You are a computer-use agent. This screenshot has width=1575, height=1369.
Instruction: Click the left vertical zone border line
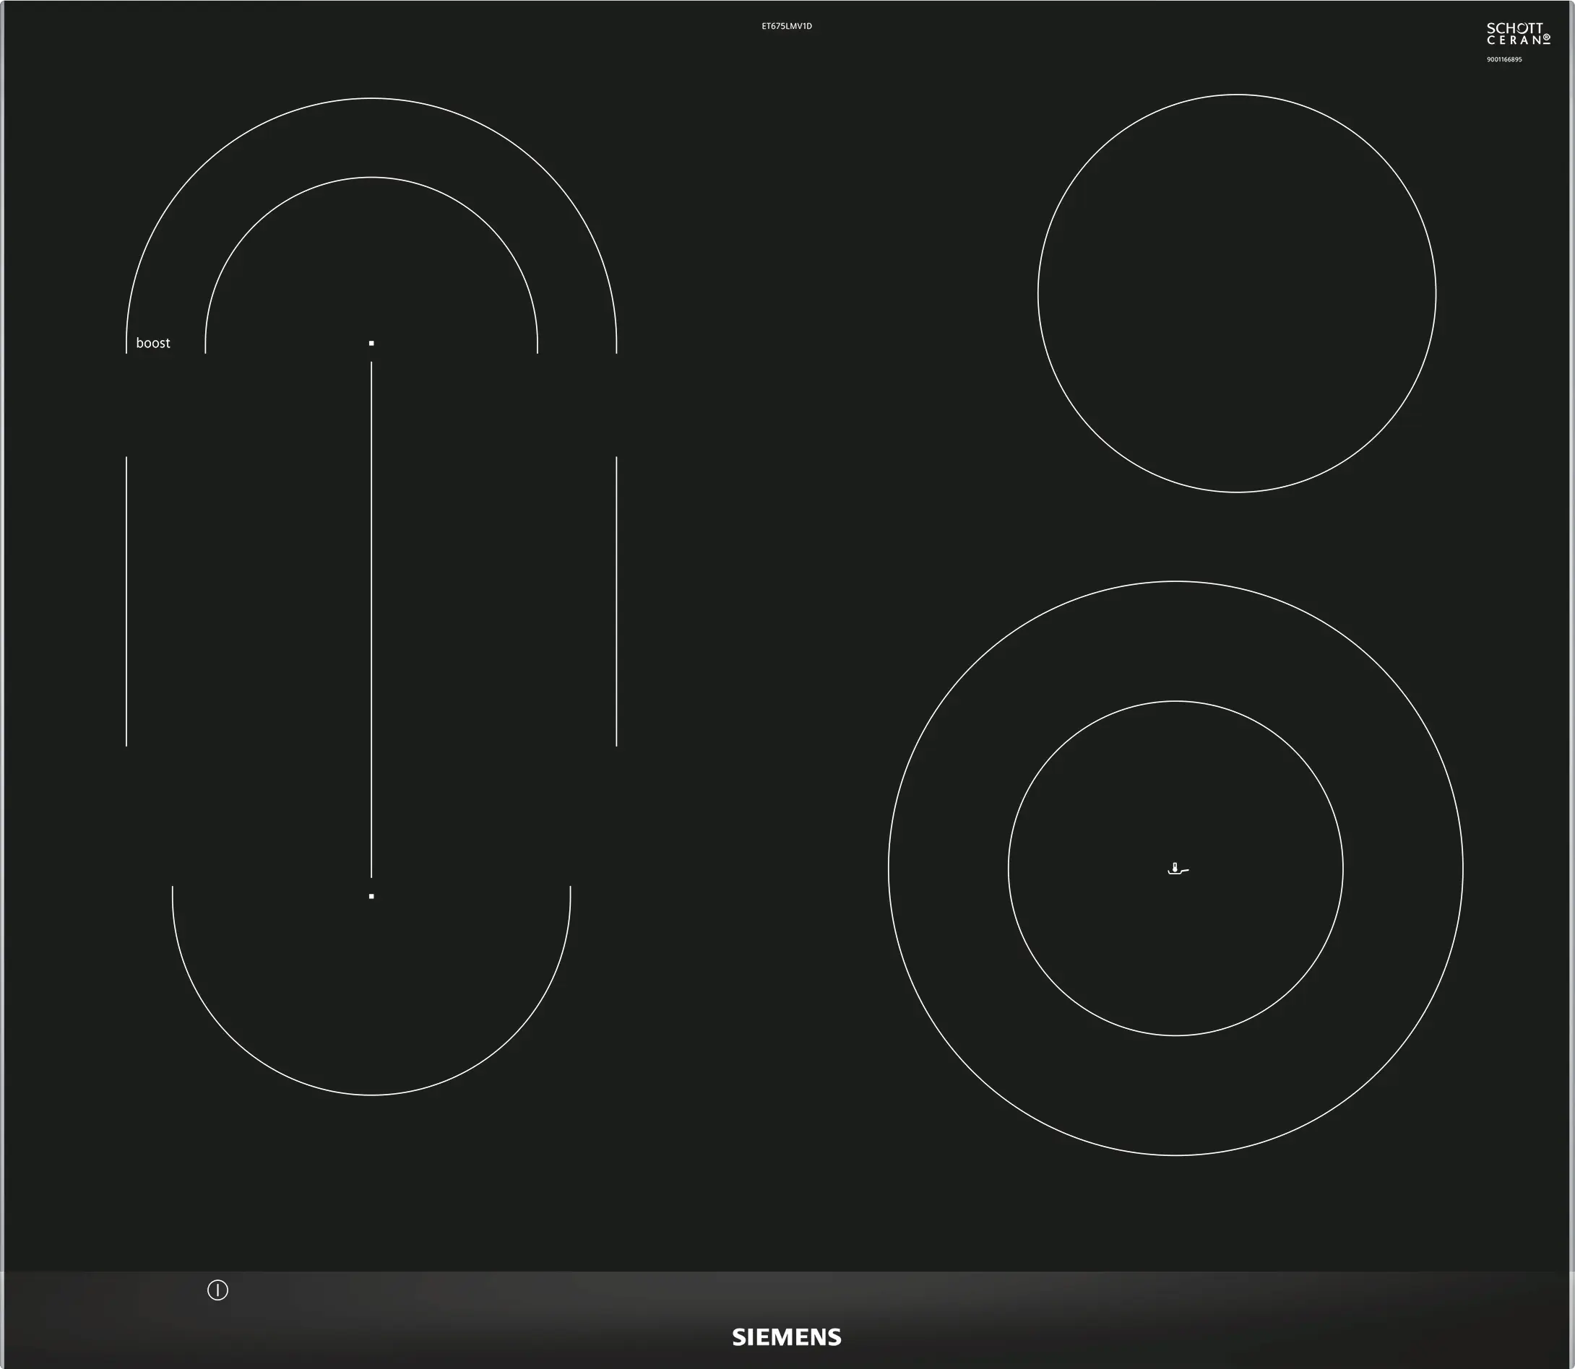click(x=126, y=601)
